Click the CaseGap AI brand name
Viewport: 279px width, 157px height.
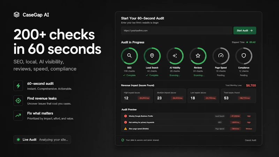coord(36,15)
